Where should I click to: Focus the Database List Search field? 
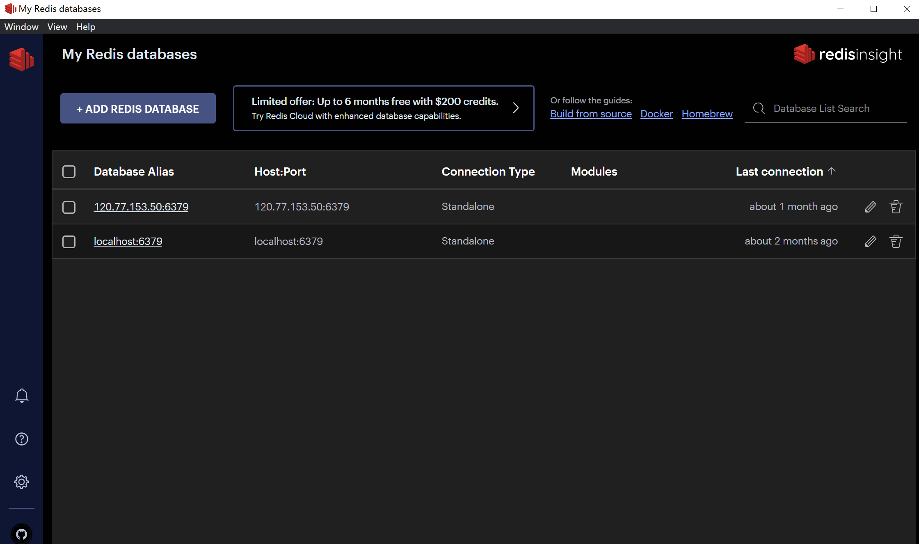tap(821, 108)
